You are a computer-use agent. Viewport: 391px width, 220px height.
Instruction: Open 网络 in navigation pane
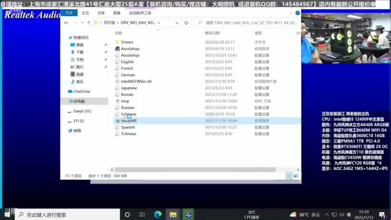(77, 131)
